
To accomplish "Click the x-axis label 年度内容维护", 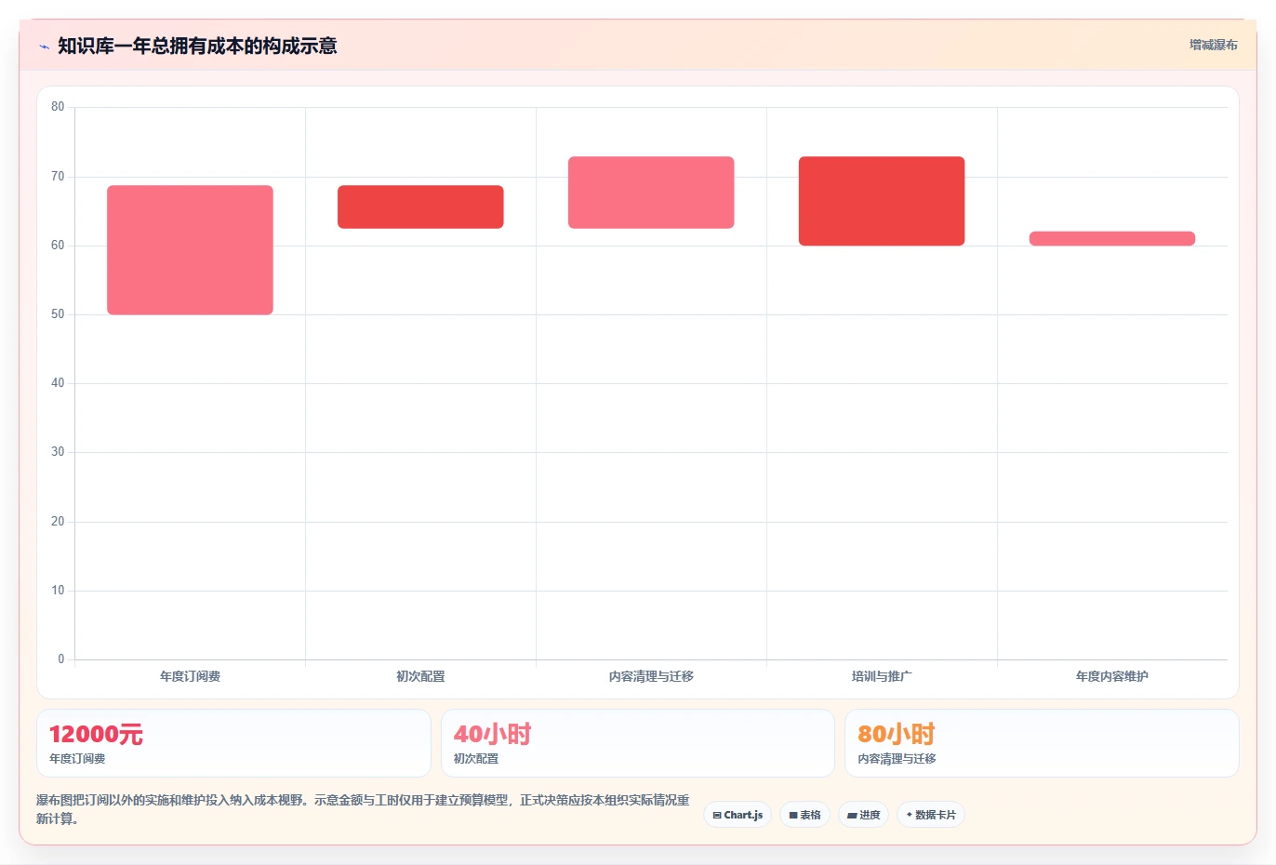I will tap(1112, 676).
